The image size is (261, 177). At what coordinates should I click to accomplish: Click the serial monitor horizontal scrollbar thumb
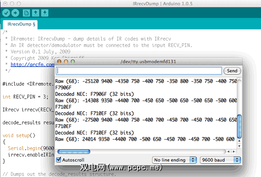tap(74, 152)
